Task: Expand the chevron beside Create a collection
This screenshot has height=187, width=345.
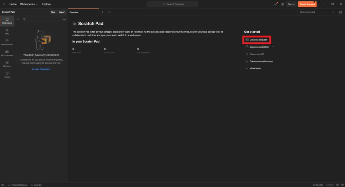Action: (x=273, y=47)
